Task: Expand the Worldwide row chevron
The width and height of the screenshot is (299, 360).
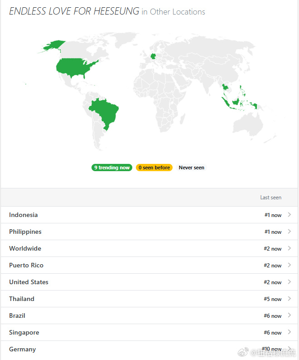Action: [289, 248]
